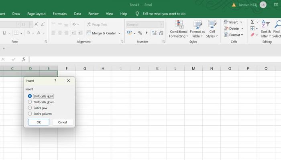Open the Help tab
Viewport: 281px width, 160px height.
124,14
